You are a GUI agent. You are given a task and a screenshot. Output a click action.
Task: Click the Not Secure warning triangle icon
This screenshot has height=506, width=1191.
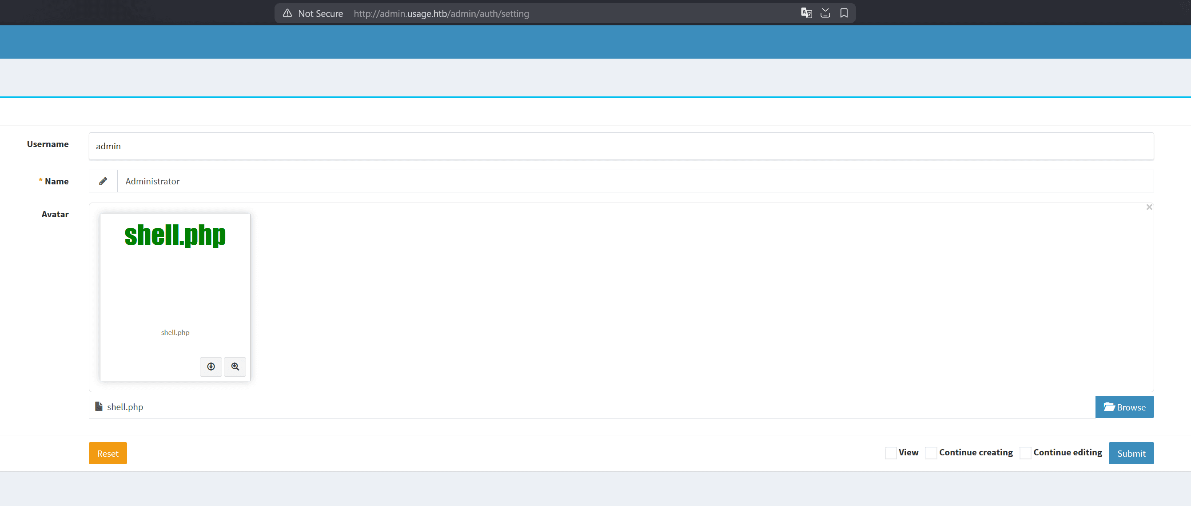pyautogui.click(x=287, y=13)
